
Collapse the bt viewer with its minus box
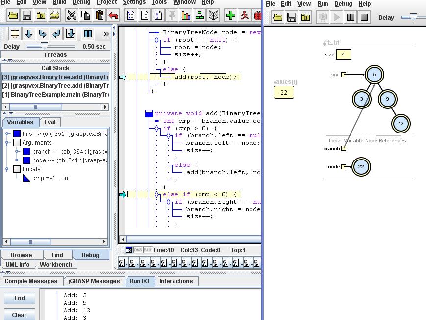(330, 42)
